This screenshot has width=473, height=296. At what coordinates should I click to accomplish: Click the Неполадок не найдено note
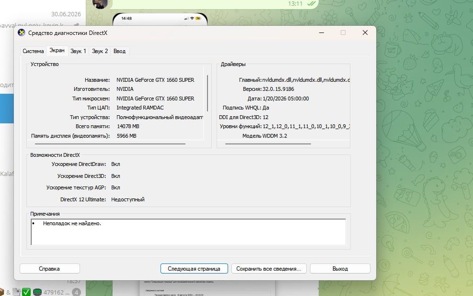(x=72, y=223)
